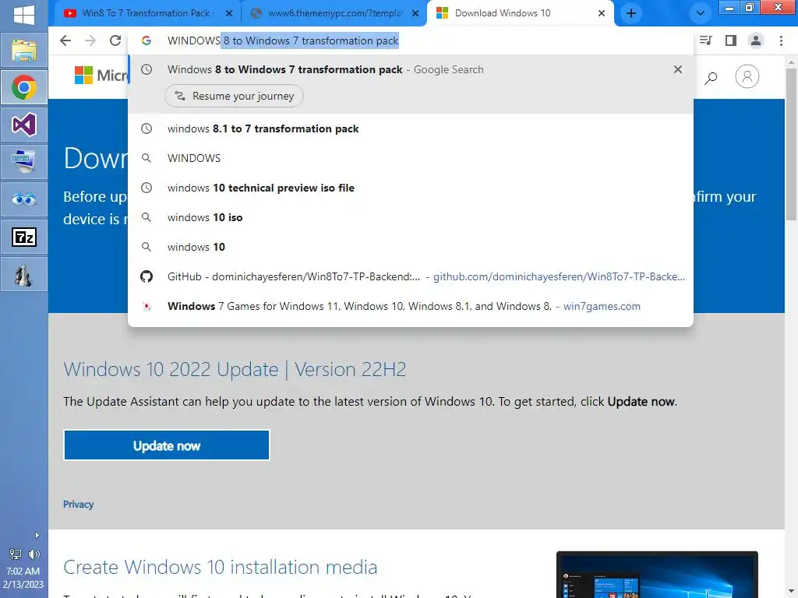The height and width of the screenshot is (598, 798).
Task: Open the on-screen keyboard taskbar icon
Action: tap(24, 162)
